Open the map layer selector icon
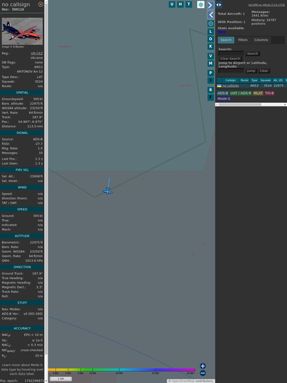Image resolution: width=287 pixels, height=383 pixels. (x=201, y=5)
